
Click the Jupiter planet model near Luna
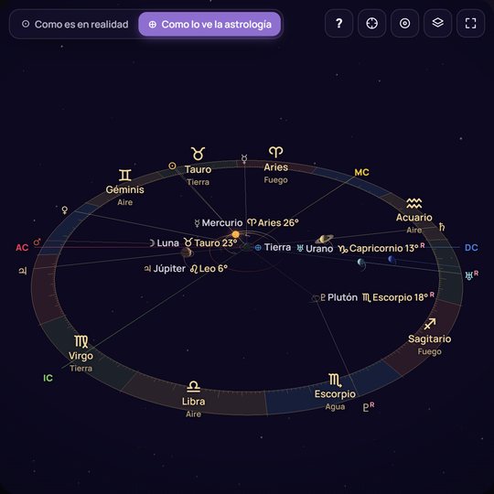click(187, 252)
